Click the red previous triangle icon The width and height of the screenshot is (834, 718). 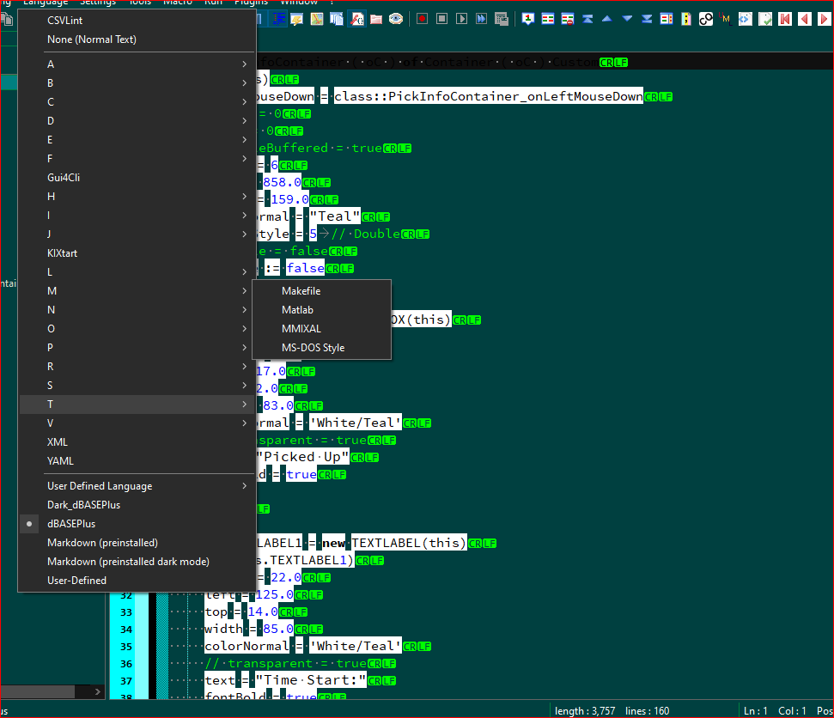click(805, 19)
